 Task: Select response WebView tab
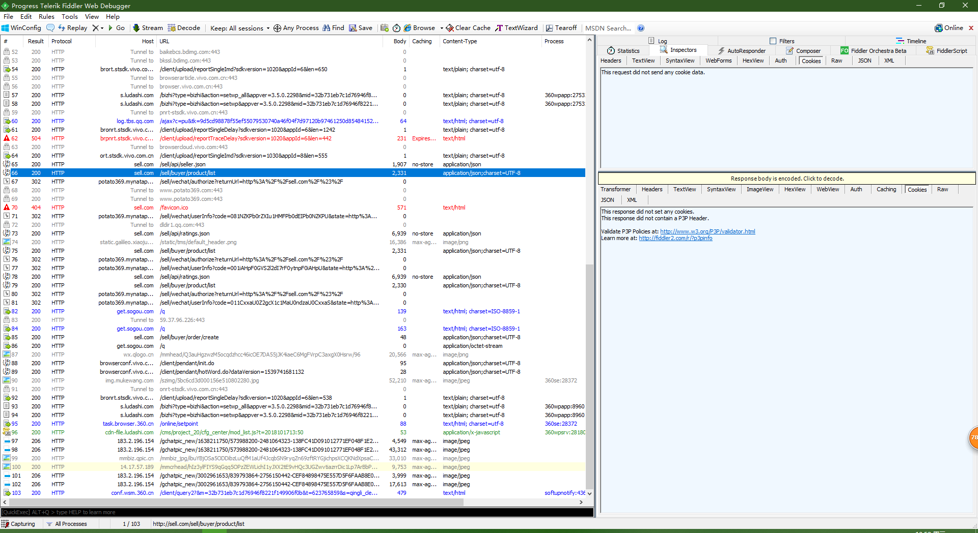click(828, 189)
